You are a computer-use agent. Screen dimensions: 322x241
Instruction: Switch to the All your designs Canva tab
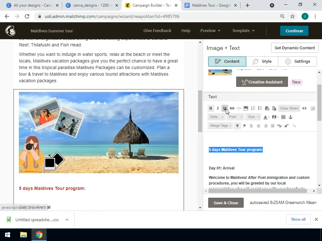pos(33,5)
